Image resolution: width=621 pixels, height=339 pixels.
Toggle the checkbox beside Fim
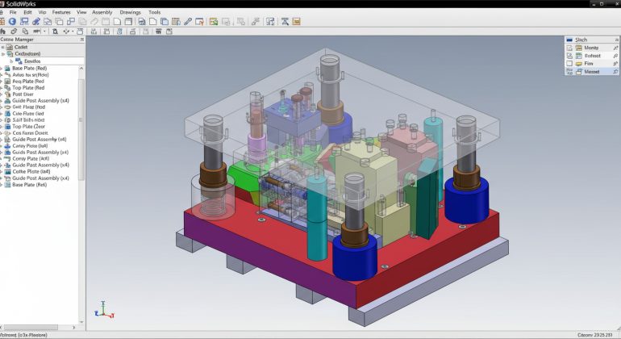tap(569, 63)
